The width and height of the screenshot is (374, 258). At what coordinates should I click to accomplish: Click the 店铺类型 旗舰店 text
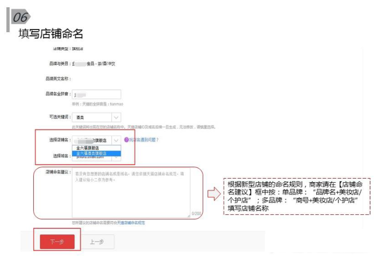[78, 49]
